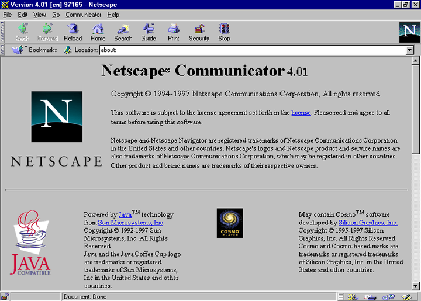Click the security lock icon in status bar
Screen dimensions: 421x301
click(5, 297)
